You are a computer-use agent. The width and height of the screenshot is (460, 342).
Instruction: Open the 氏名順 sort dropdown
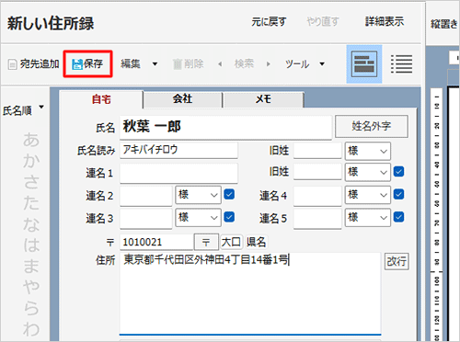point(23,110)
